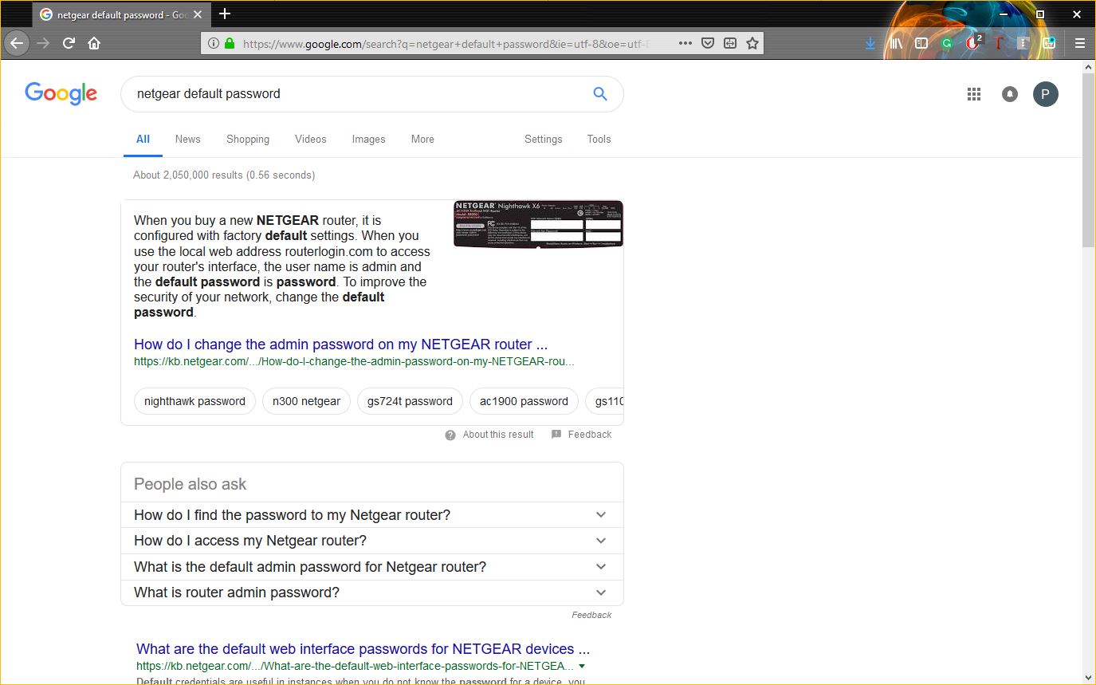Toggle the sidebar view icon

click(921, 43)
